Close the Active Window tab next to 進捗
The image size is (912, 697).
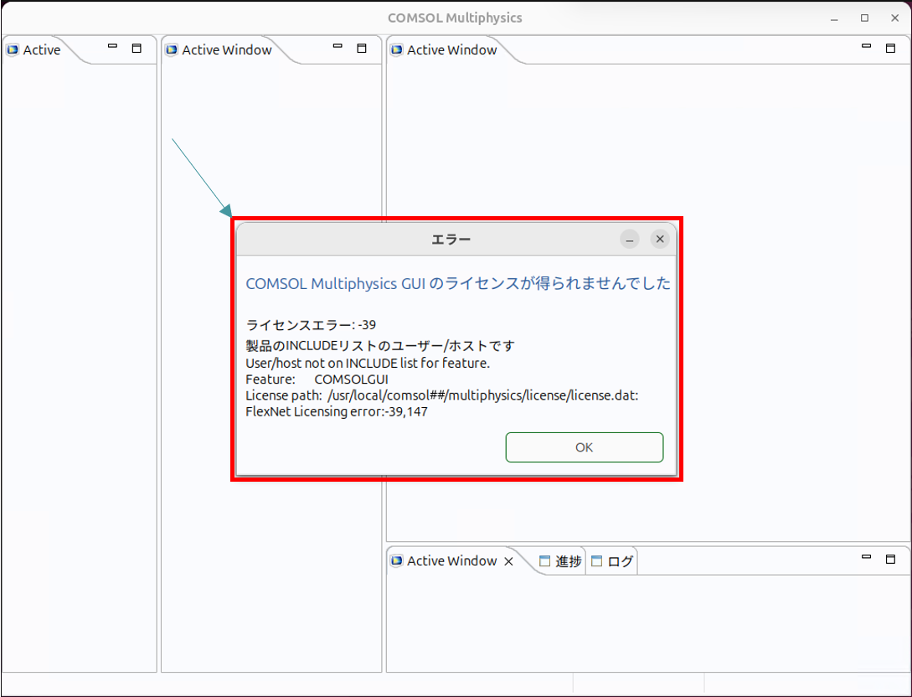click(x=508, y=562)
